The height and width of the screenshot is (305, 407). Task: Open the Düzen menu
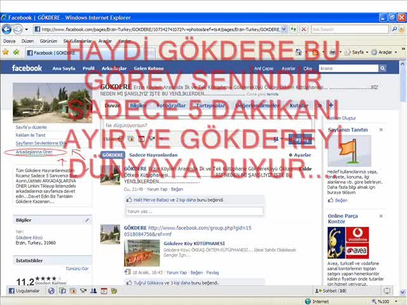(27, 41)
